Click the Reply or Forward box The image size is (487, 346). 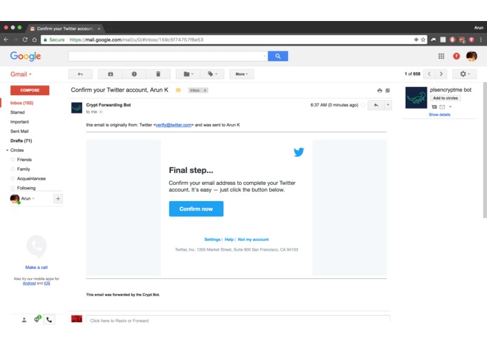tap(238, 320)
